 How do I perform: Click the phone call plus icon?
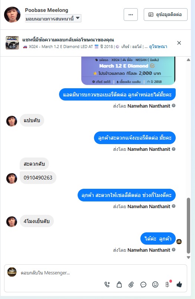pyautogui.click(x=107, y=284)
